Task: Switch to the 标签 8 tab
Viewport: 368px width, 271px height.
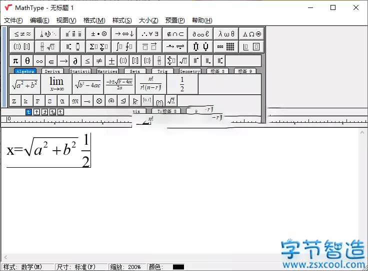Action: 217,71
